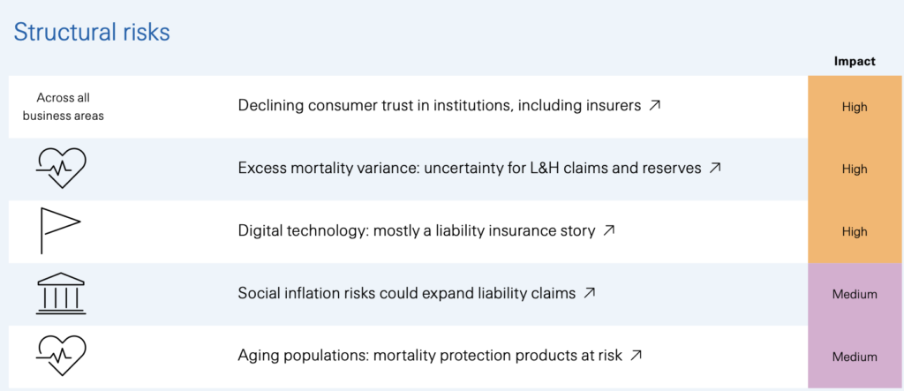
Task: Click arrow icon after Digital technology text
Action: [x=609, y=230]
